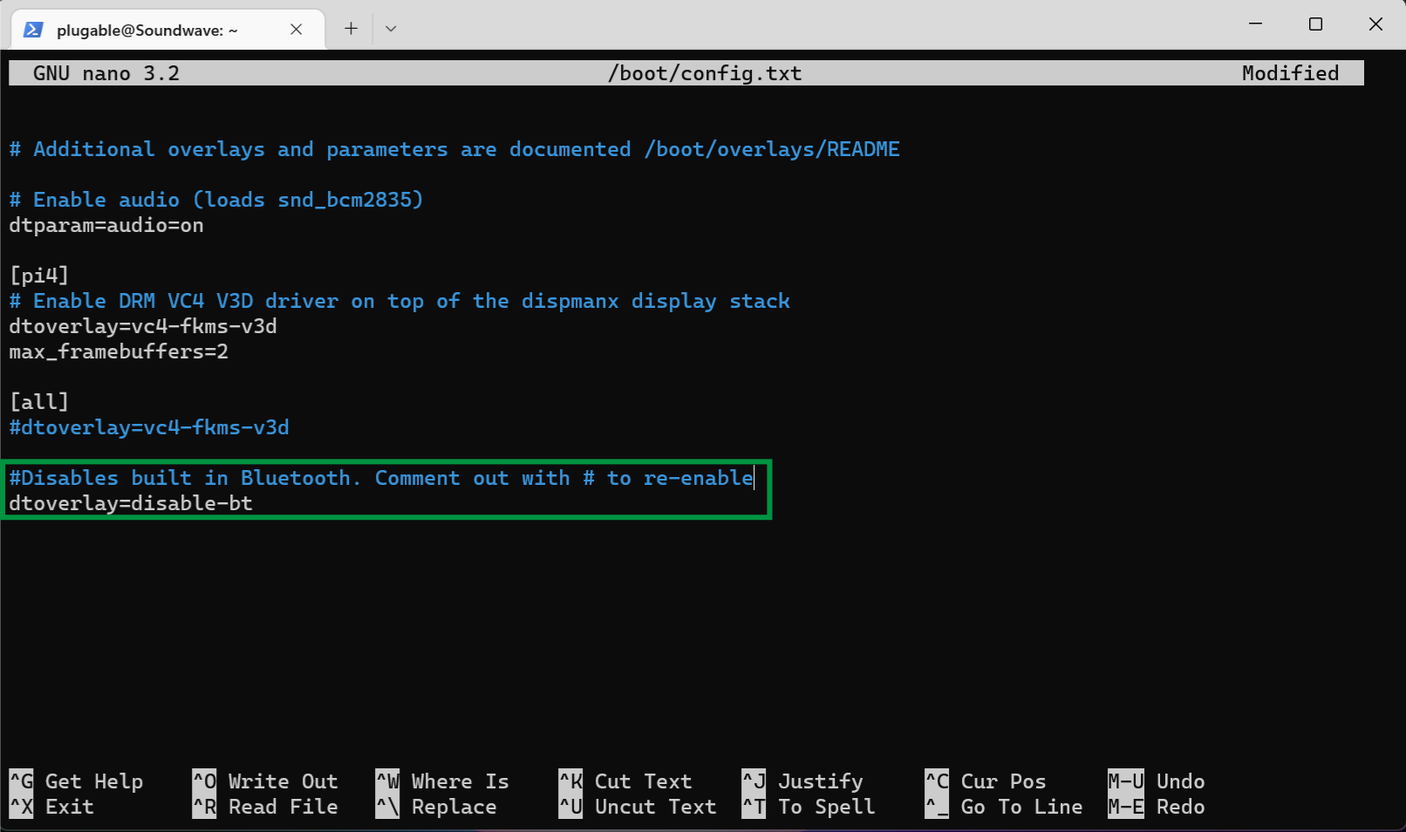Click the PowerShell icon in the terminal tab
Screen dimensions: 1406x832
(x=33, y=30)
